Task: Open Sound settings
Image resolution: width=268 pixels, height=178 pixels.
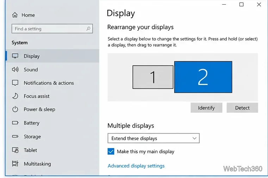Action: [x=31, y=69]
